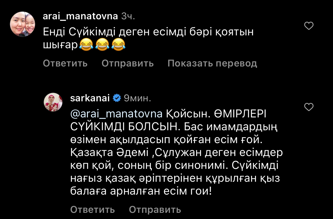The height and width of the screenshot is (219, 333).
Task: Tap the heart on sarkanai's reply
Action: click(x=309, y=107)
